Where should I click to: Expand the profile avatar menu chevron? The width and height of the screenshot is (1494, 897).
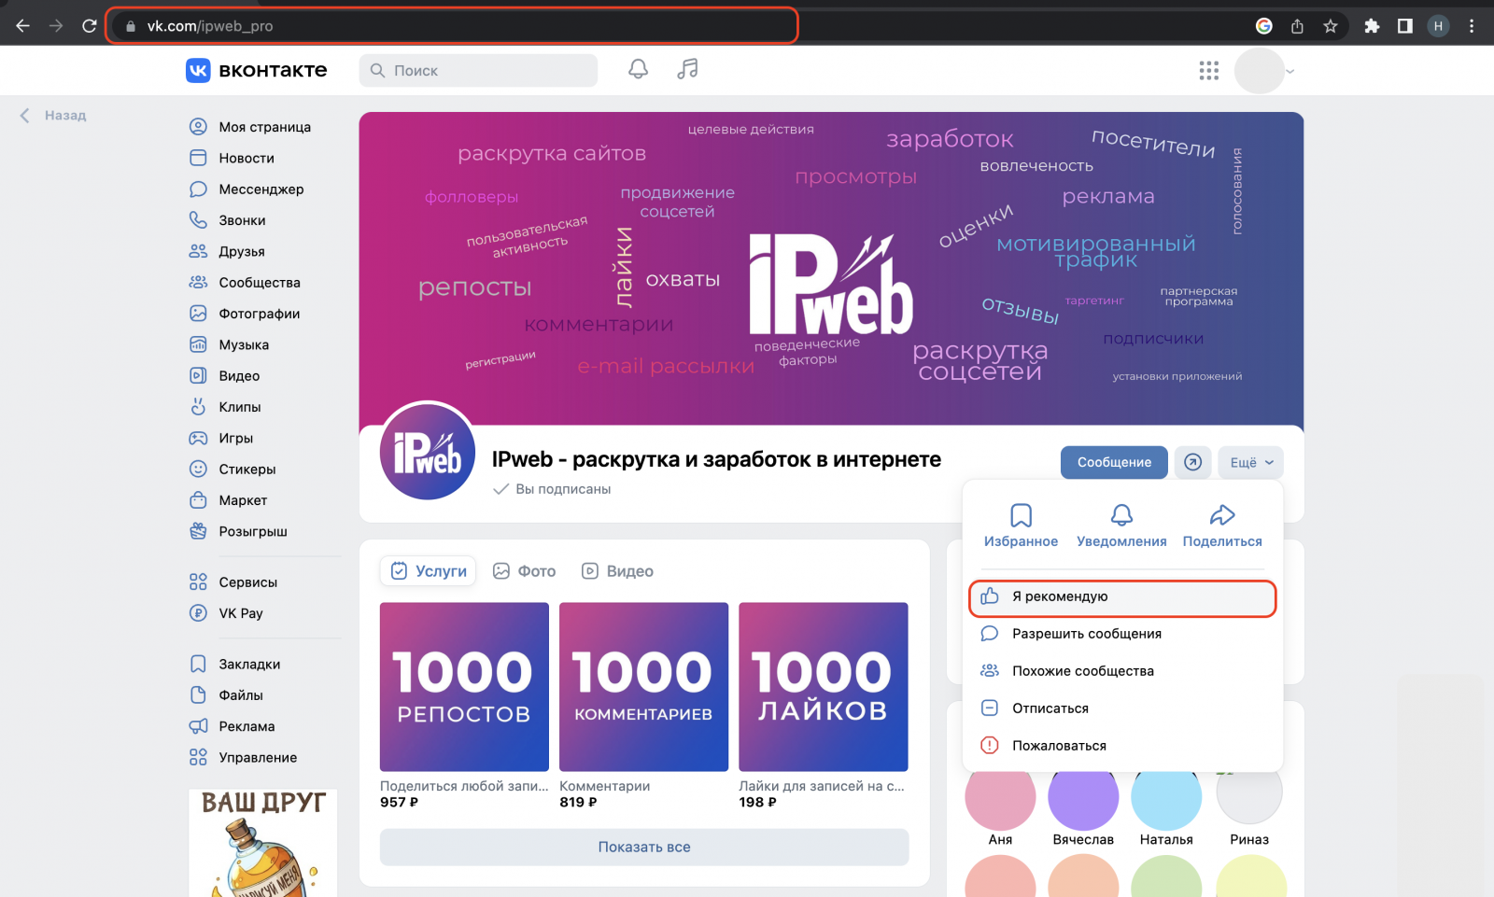point(1290,71)
